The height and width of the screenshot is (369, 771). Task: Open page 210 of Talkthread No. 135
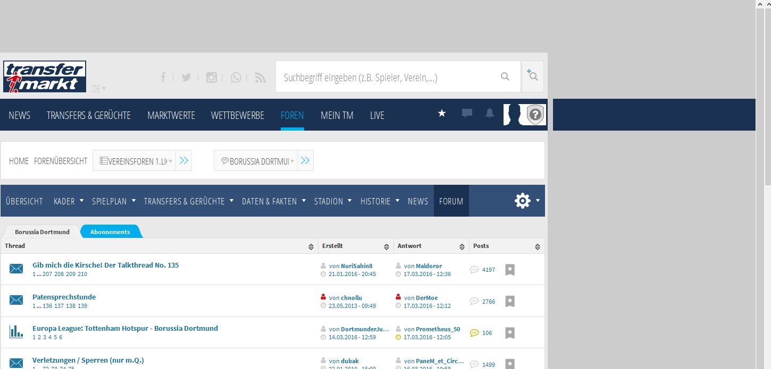click(x=82, y=274)
